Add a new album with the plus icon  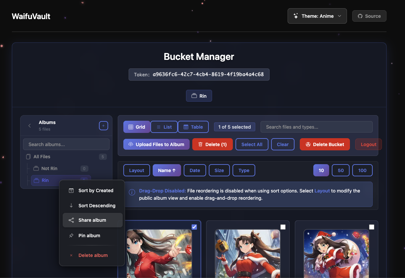[x=104, y=126]
